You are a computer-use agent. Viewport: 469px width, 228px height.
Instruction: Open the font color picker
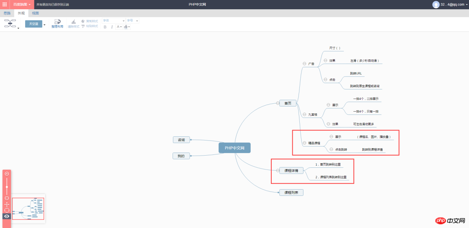(119, 27)
